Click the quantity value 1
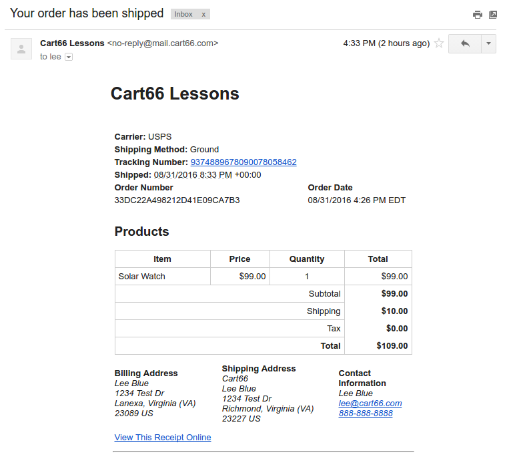 click(x=307, y=277)
